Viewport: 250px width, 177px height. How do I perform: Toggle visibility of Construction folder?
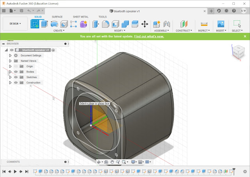[x=16, y=82]
